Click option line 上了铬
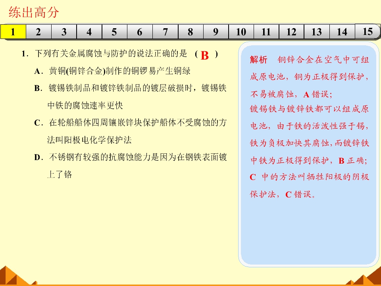381x286 pixels. (60, 174)
